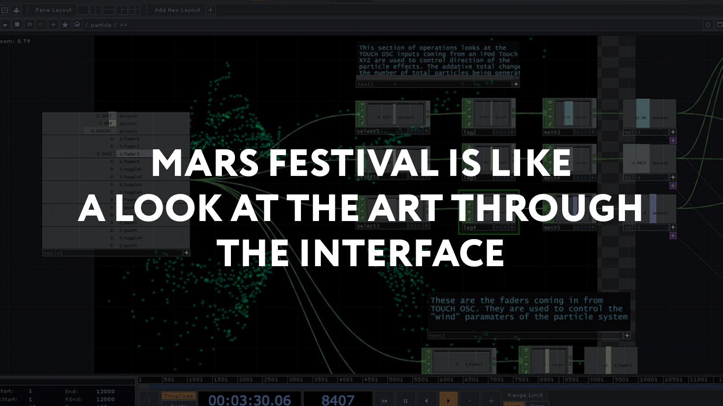
Task: Click the TimeCode button
Action: pos(178,396)
